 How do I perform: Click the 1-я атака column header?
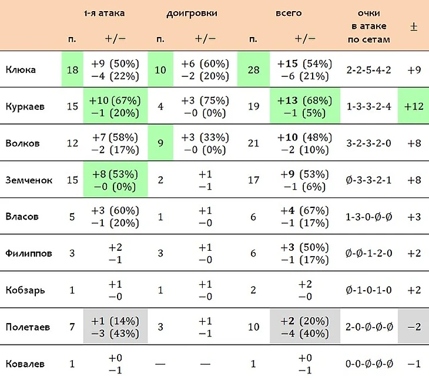point(104,13)
